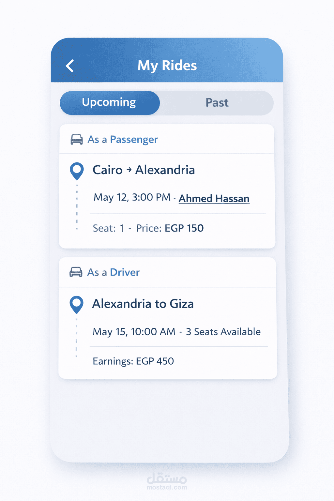Click the As a Driver section header

(113, 272)
